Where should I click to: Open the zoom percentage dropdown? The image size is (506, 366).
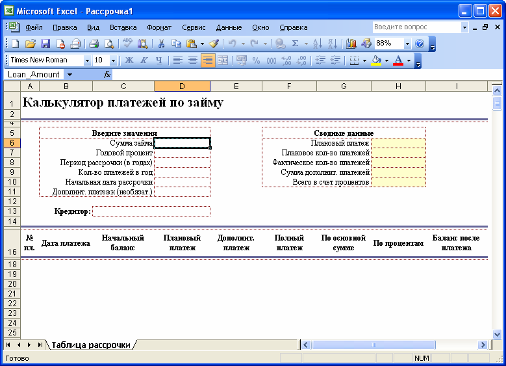coord(407,44)
